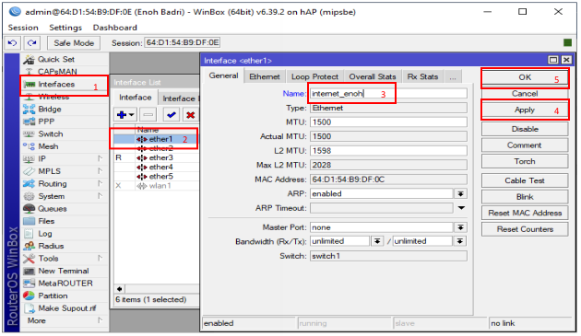Select the ether5 row
The width and height of the screenshot is (581, 336).
coord(157,177)
